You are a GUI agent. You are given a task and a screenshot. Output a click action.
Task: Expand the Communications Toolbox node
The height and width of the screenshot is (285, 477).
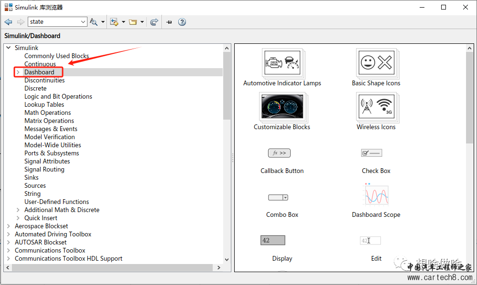coord(9,250)
